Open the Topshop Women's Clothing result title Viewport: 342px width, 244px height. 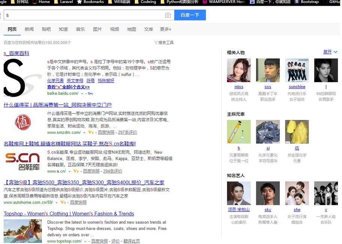[x=69, y=214]
